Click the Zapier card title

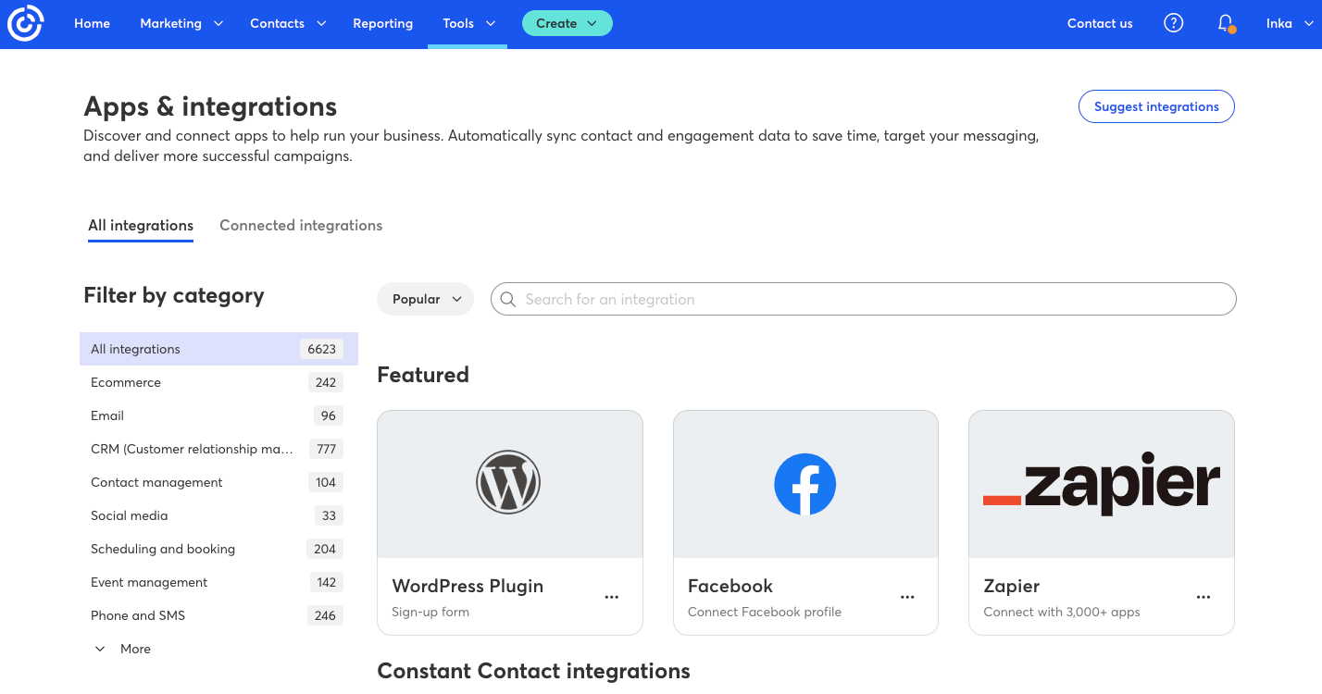(x=1012, y=586)
